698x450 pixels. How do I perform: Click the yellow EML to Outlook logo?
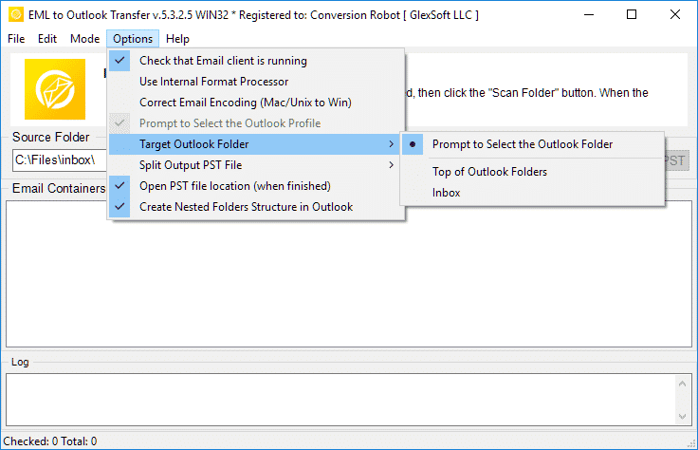[55, 89]
